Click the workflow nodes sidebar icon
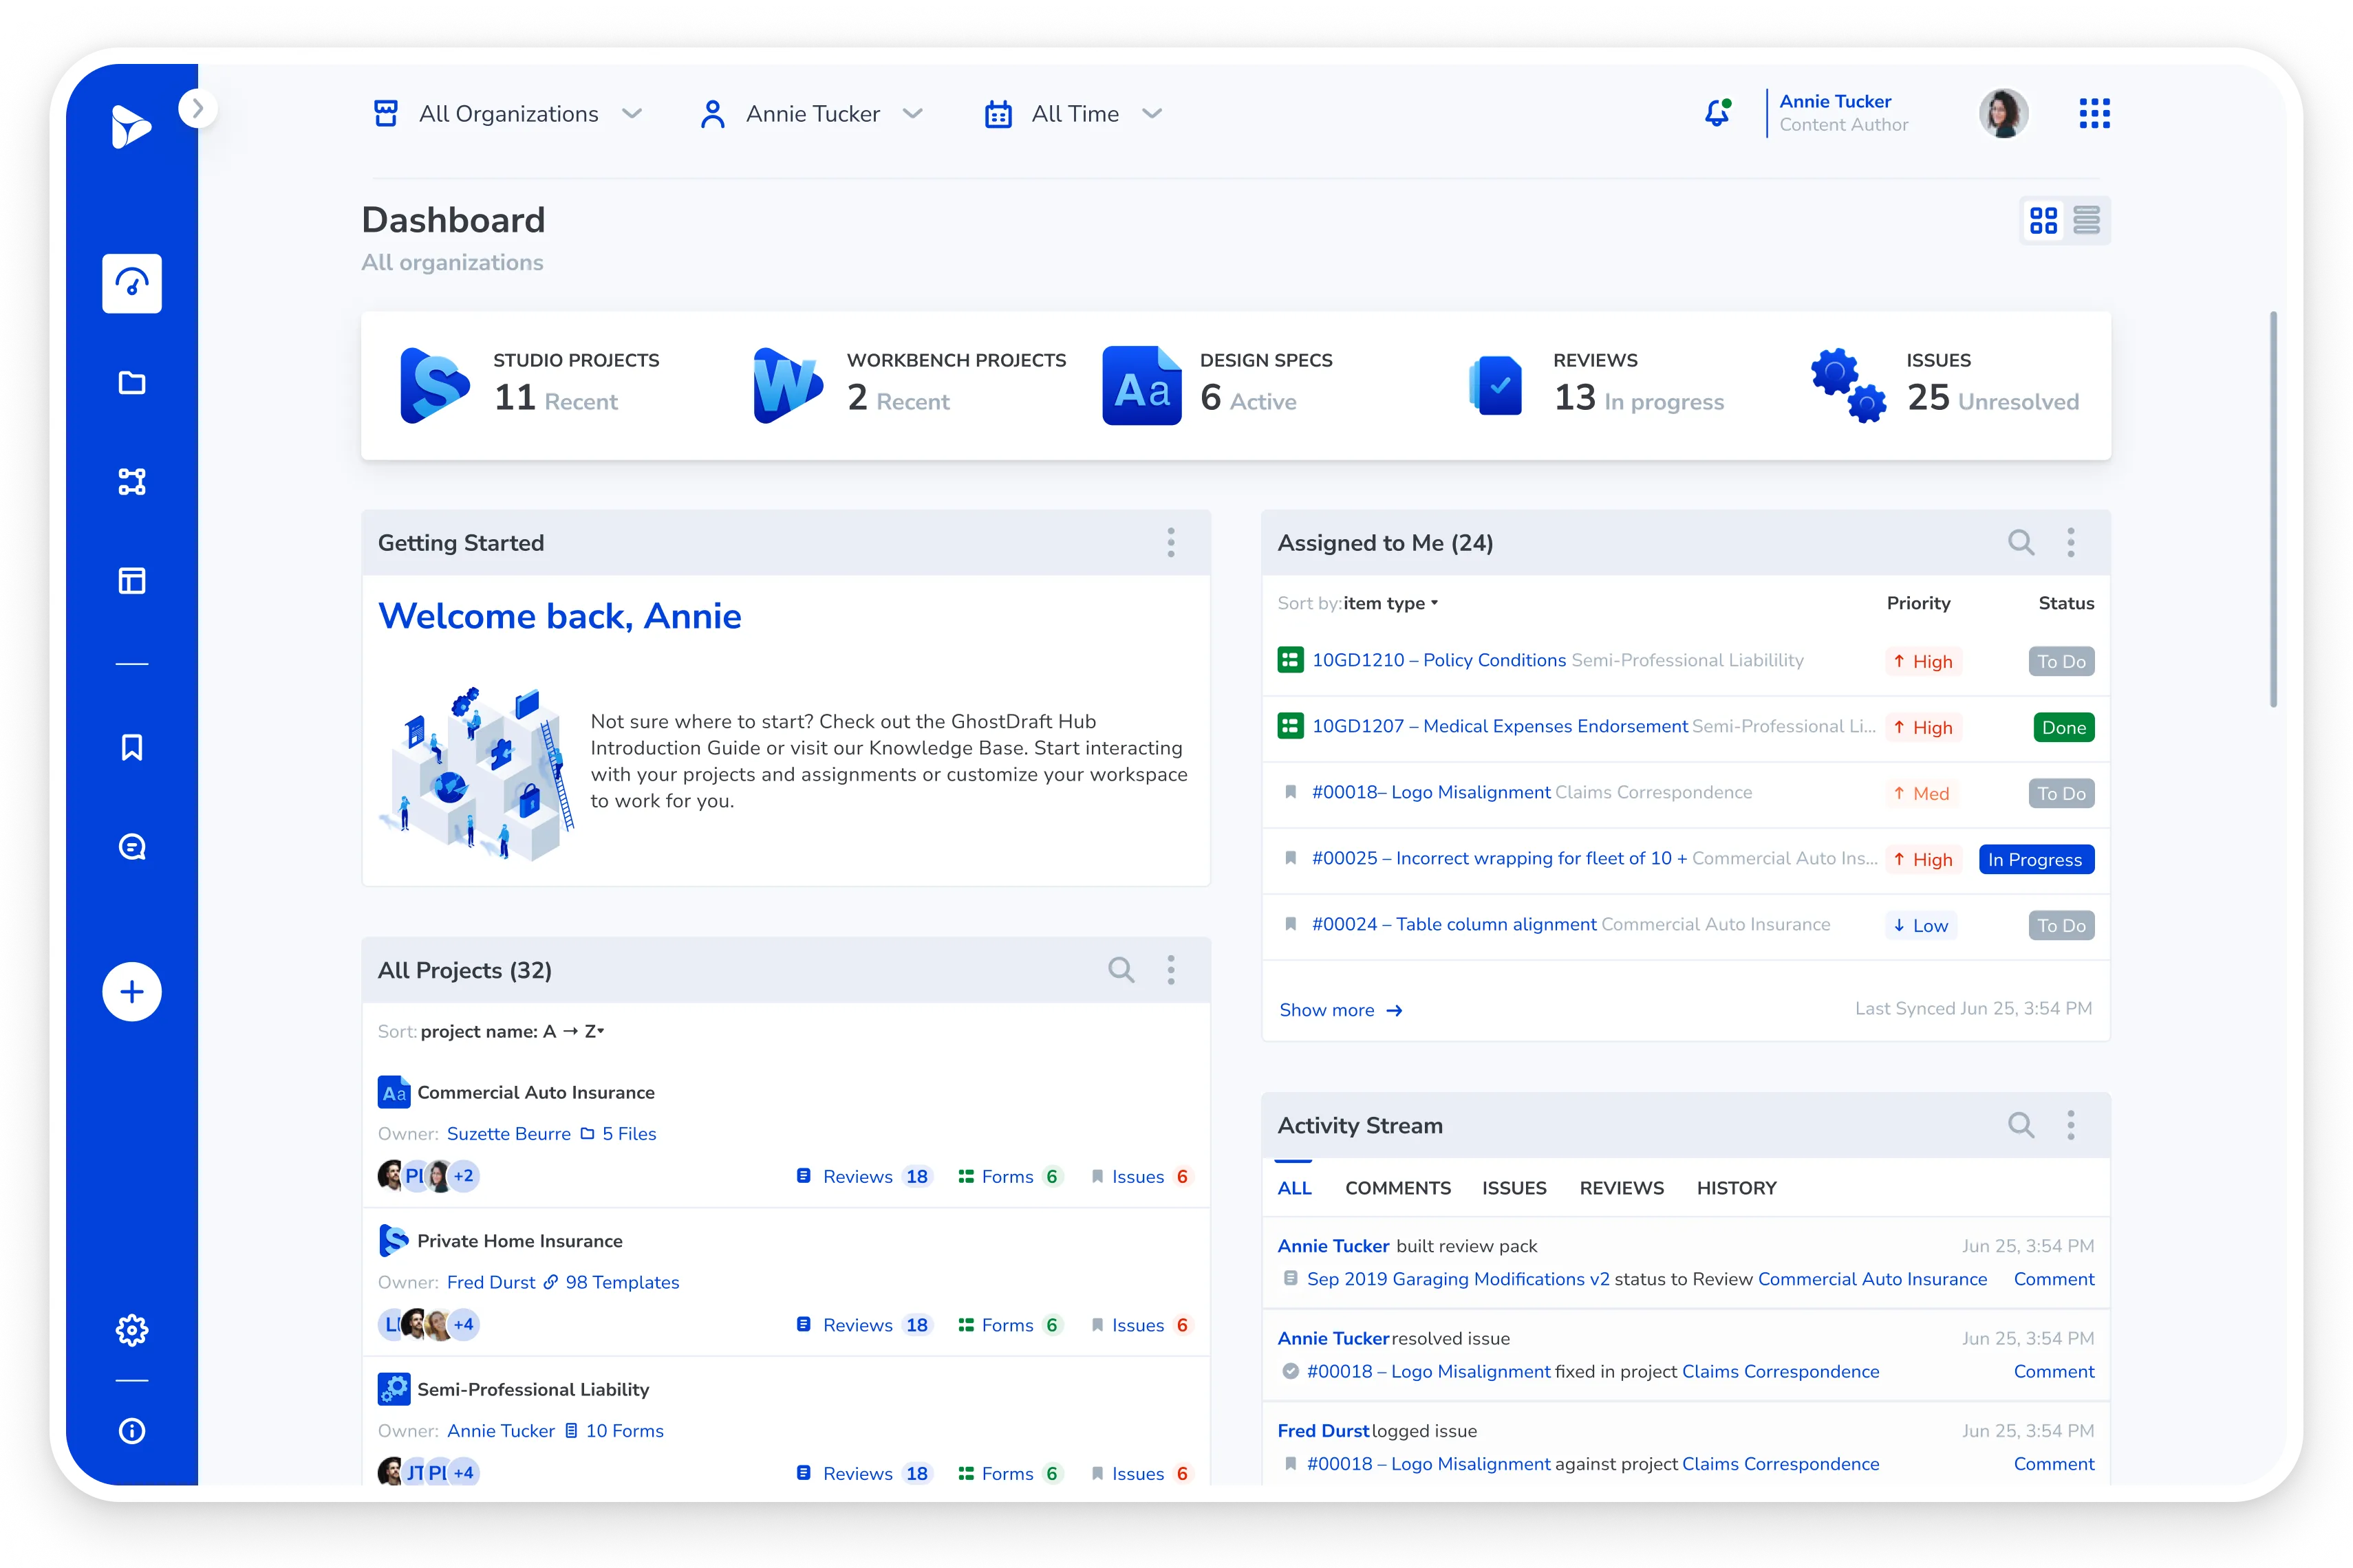 click(x=132, y=482)
